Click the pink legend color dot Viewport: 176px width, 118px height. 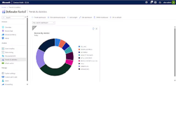coord(79,61)
